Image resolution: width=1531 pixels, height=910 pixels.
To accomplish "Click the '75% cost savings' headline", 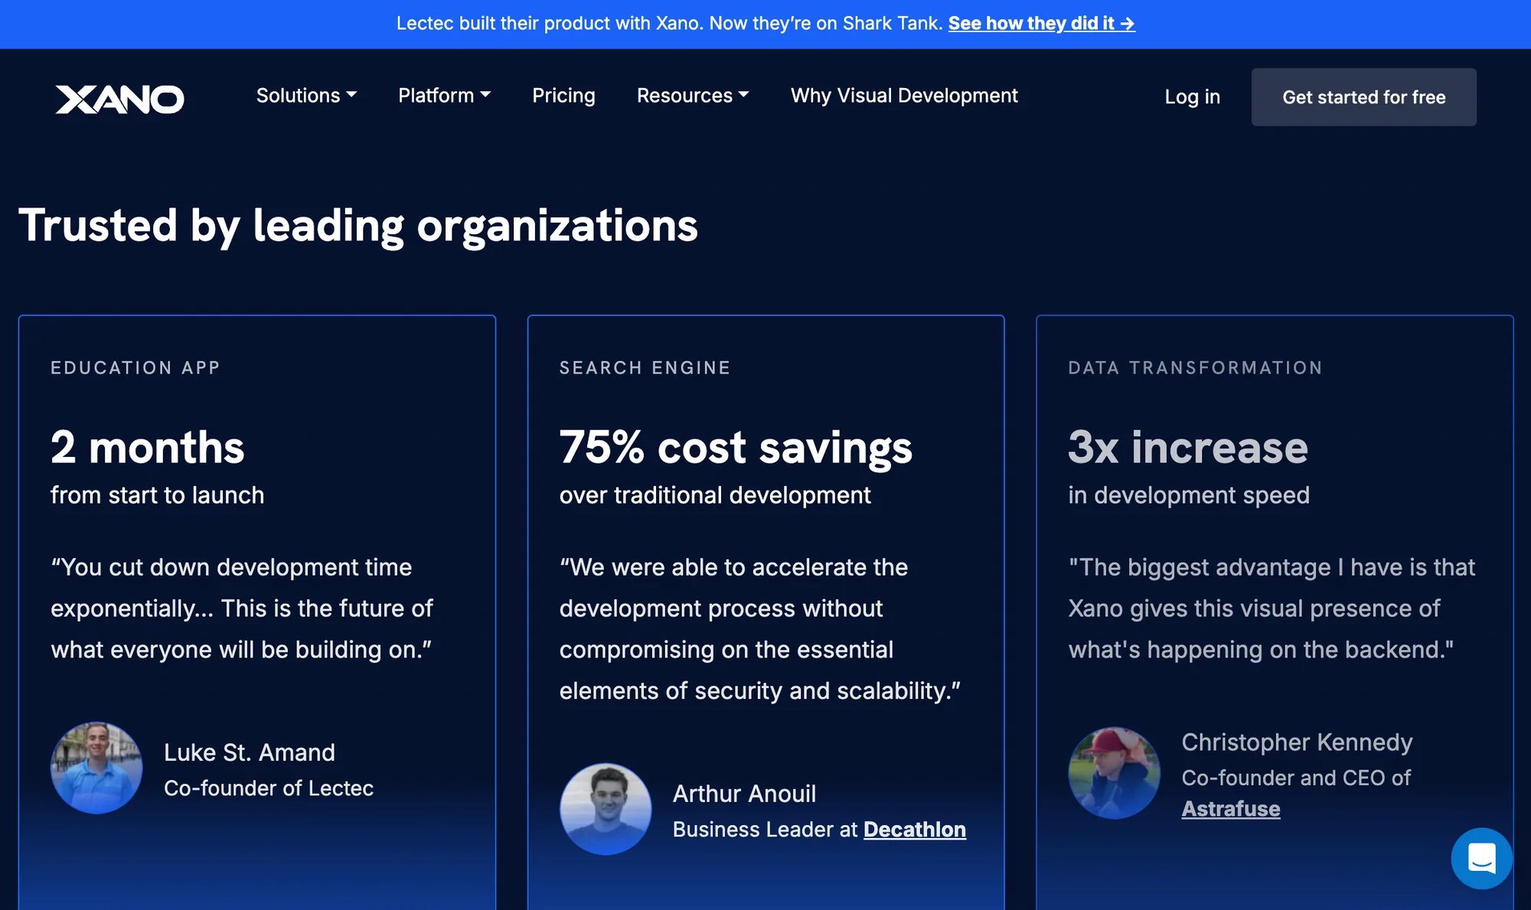I will click(736, 448).
